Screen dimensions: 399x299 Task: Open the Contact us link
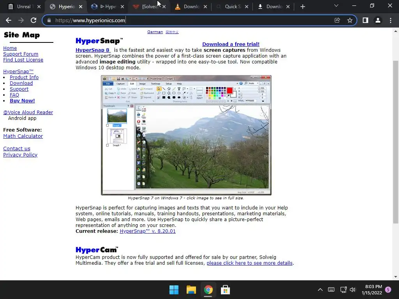[x=16, y=148]
